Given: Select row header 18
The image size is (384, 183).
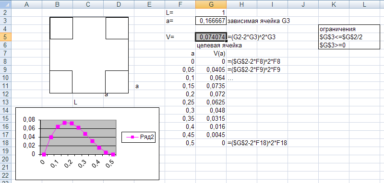Looking at the screenshot, I should click(6, 143).
